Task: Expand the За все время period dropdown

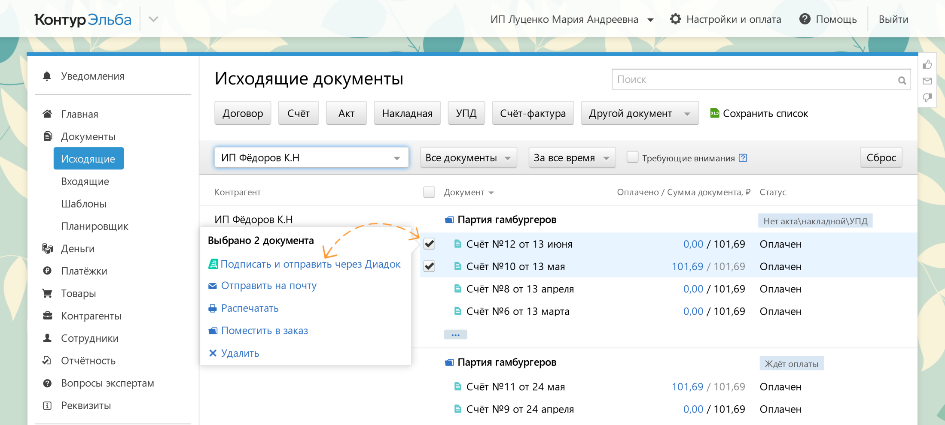Action: (572, 157)
